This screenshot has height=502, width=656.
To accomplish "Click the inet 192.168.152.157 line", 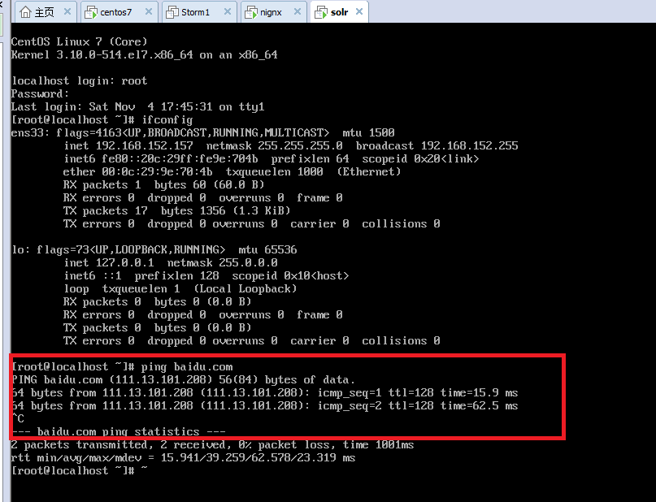I will (x=291, y=146).
